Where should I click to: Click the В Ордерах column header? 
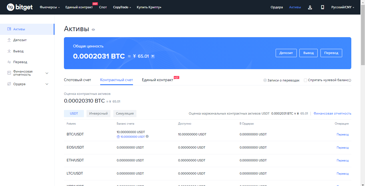coord(247,124)
